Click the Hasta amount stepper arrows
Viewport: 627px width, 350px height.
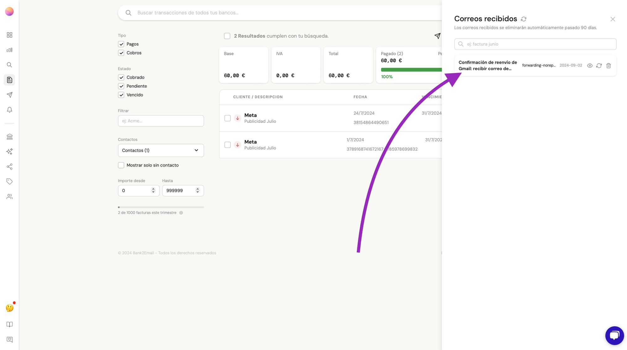198,190
